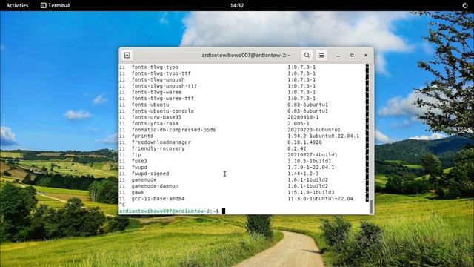Screen dimensions: 474x267
Task: Click version 20210827-4build1
Action: [x=313, y=155]
